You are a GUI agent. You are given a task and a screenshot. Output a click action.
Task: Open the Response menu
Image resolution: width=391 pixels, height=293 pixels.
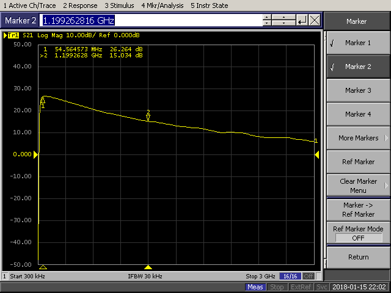tap(82, 5)
